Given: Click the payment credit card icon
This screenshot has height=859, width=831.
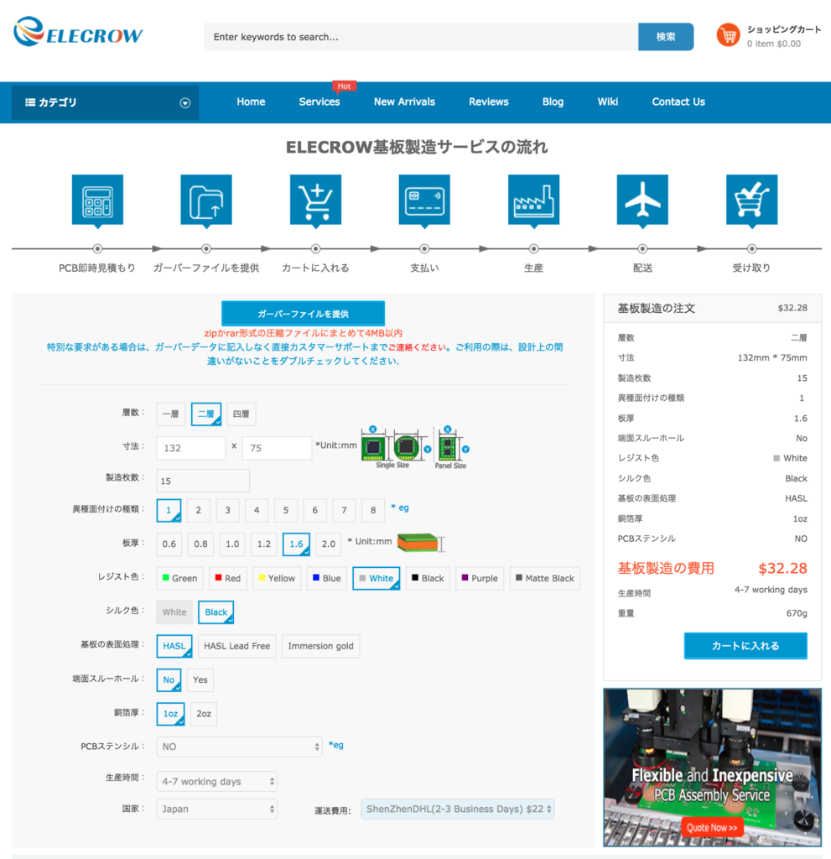Looking at the screenshot, I should (x=424, y=200).
